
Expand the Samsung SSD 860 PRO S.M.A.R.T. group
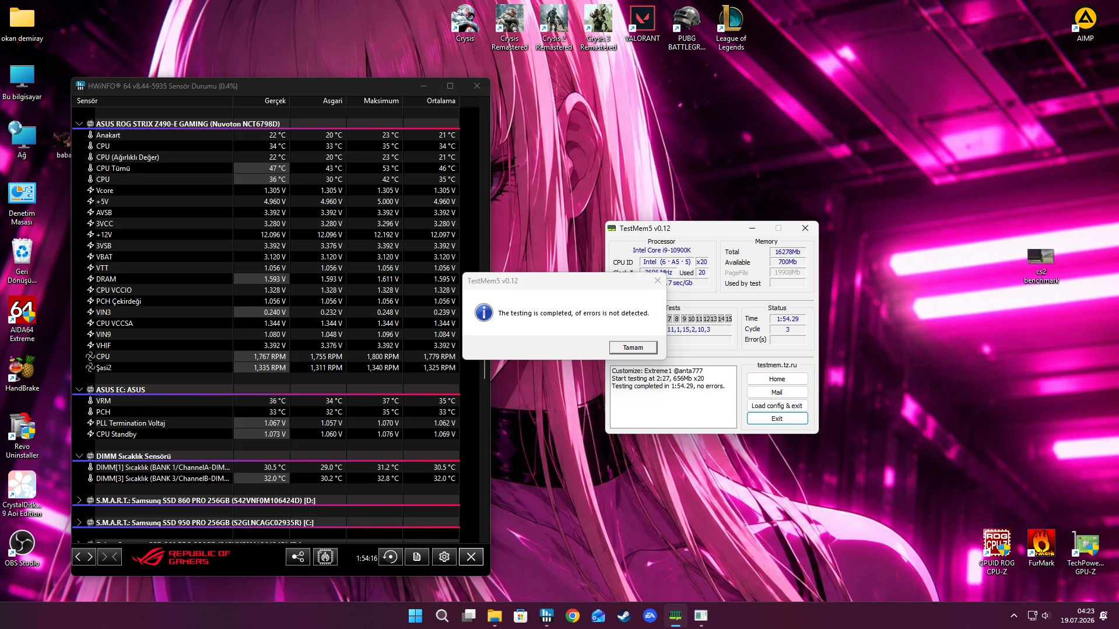tap(79, 500)
